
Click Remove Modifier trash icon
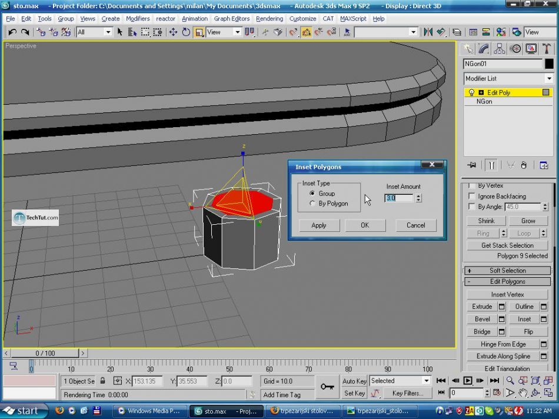[523, 165]
